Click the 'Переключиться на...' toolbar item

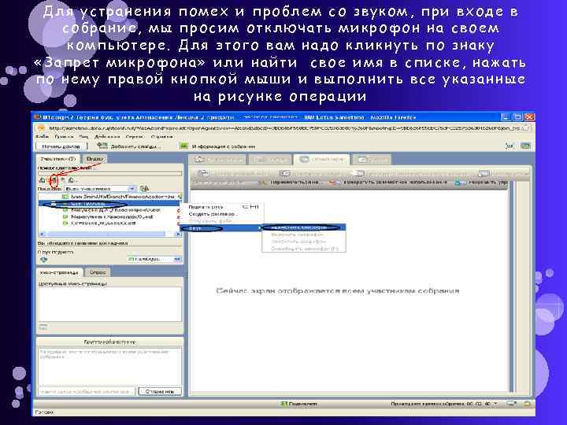tap(289, 182)
